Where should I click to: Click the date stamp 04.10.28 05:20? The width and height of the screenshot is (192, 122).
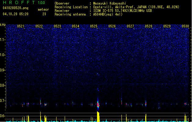pyautogui.click(x=16, y=14)
